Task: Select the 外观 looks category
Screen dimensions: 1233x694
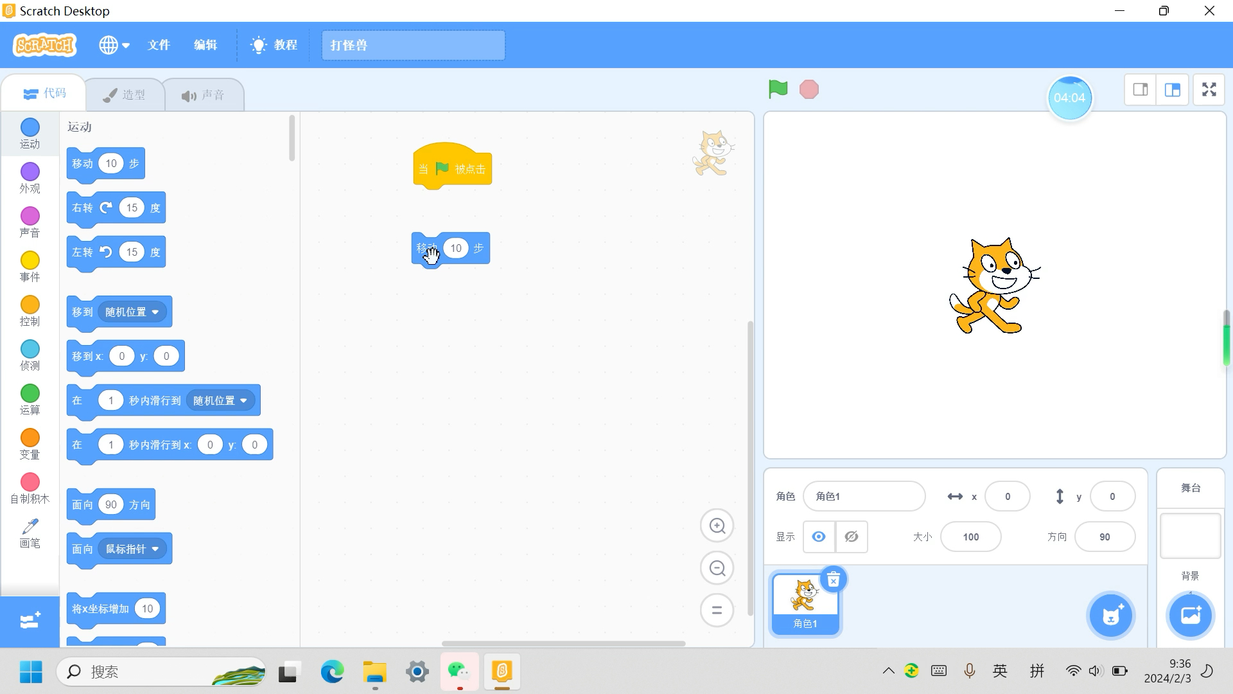Action: 30,178
